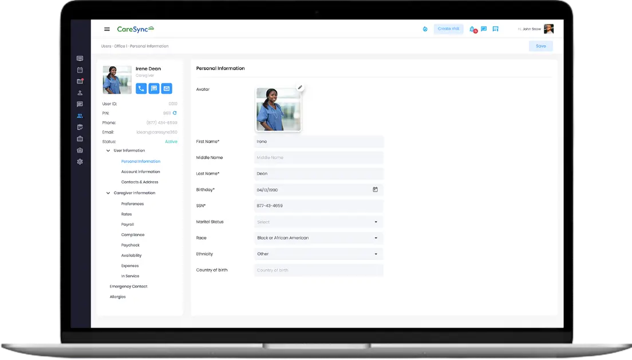Click the chat message button under Irene Dean
The height and width of the screenshot is (360, 632).
point(154,89)
